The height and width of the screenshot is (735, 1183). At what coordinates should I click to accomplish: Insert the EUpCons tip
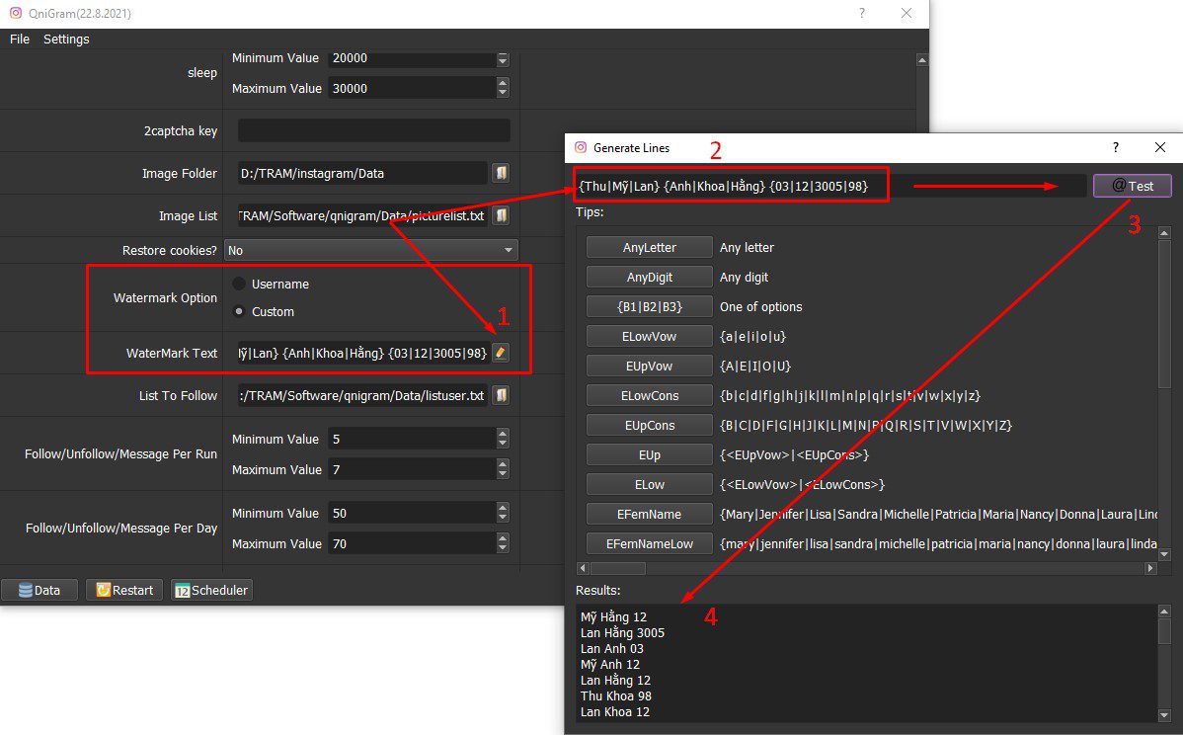pos(649,425)
